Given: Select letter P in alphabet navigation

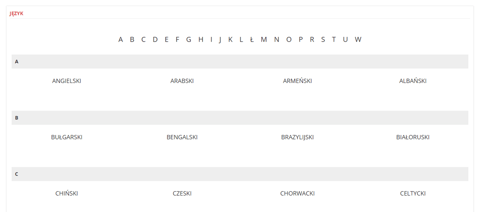Looking at the screenshot, I should 301,39.
